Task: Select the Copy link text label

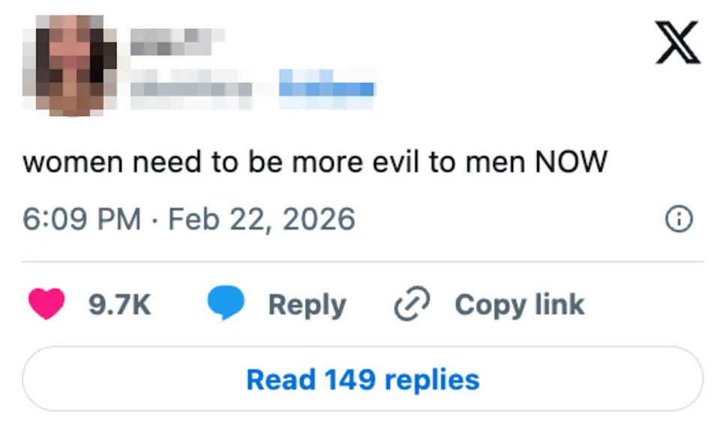Action: [518, 303]
